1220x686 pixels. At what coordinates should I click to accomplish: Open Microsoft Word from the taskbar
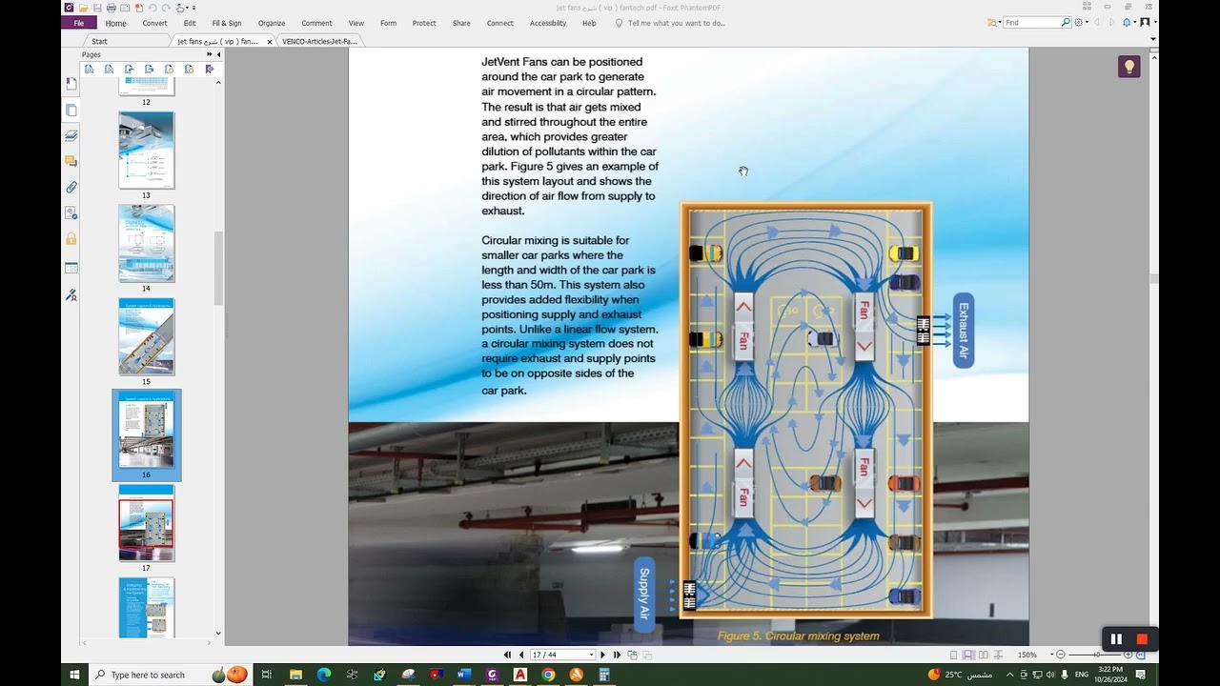pyautogui.click(x=464, y=675)
